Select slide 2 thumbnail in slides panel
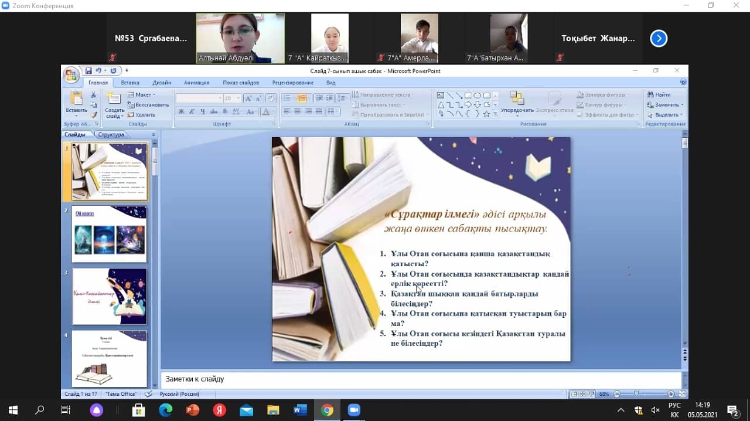Screen dimensions: 750x421 [x=110, y=234]
